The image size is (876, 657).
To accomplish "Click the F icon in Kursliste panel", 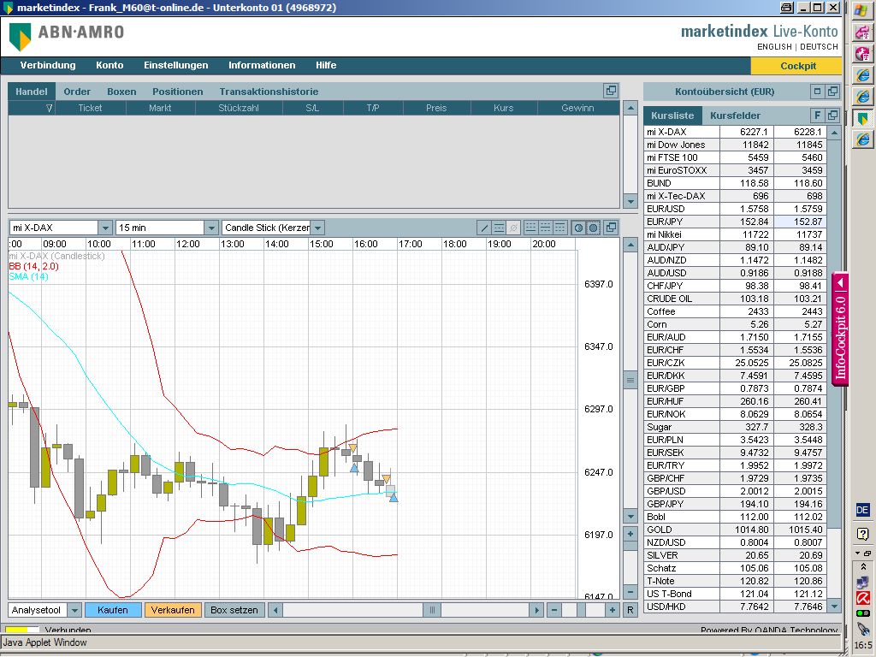I will pyautogui.click(x=817, y=115).
